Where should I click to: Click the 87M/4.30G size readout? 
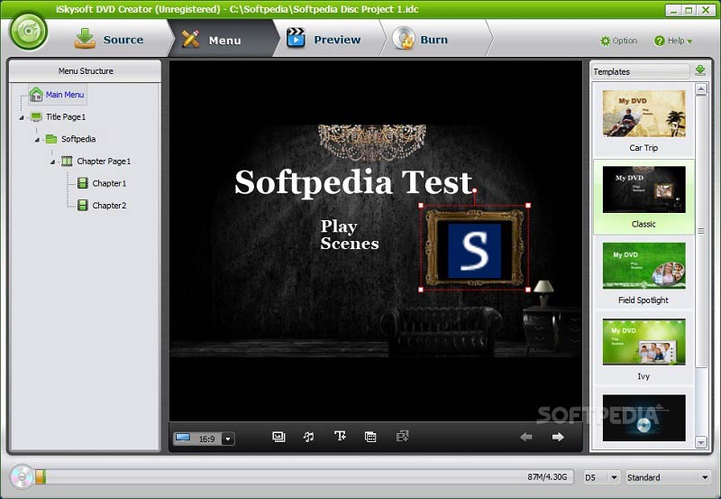547,477
